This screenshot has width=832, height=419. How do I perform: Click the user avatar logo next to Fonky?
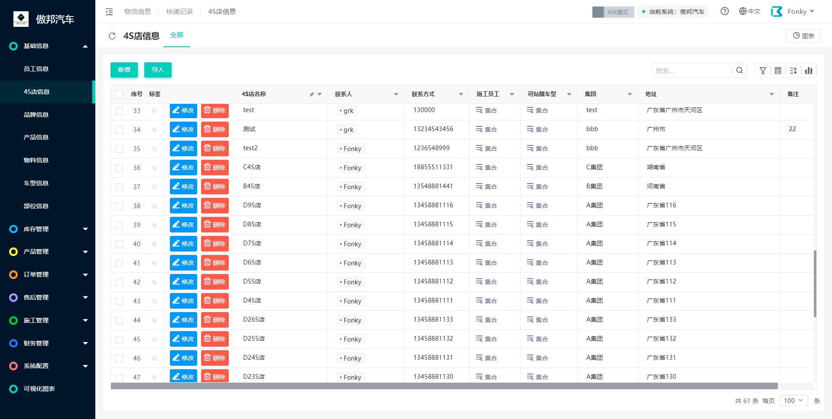click(x=777, y=12)
